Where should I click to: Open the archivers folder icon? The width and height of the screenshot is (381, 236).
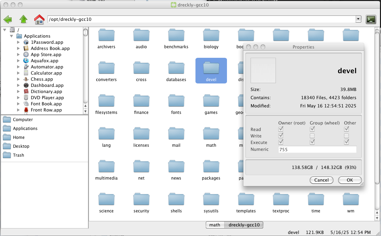tap(106, 35)
